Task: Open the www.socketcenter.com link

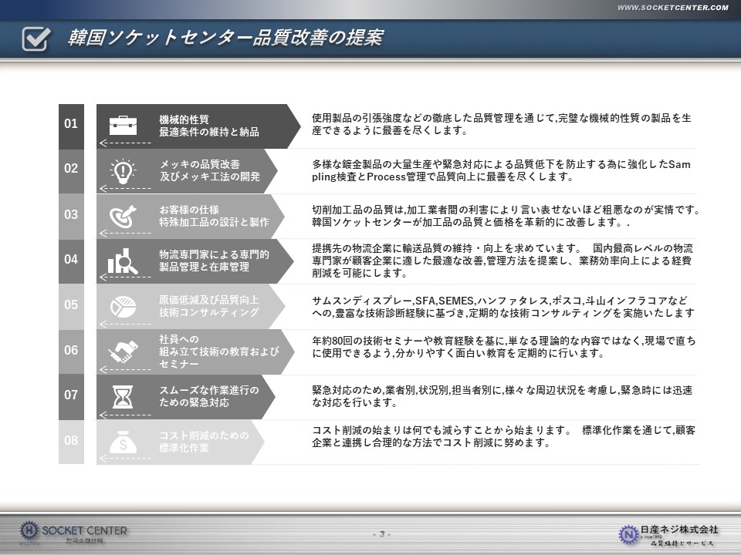Action: click(x=672, y=8)
